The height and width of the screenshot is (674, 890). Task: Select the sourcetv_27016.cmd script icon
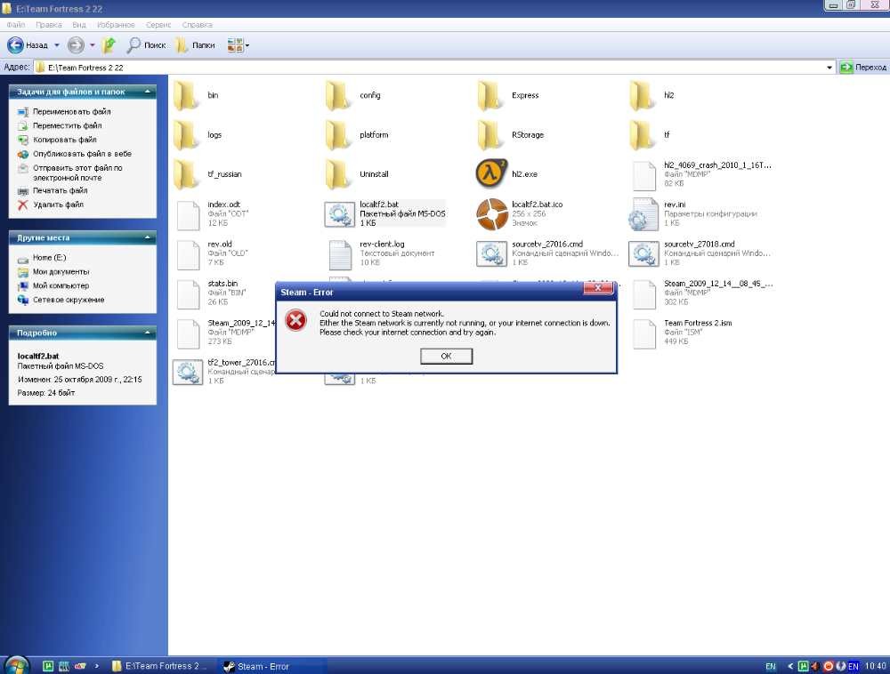(x=491, y=253)
